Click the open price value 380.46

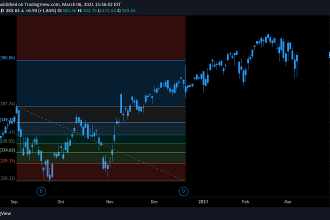(x=69, y=10)
